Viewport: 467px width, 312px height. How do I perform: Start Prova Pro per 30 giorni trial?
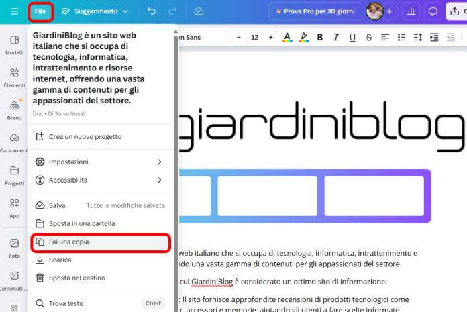(x=315, y=11)
